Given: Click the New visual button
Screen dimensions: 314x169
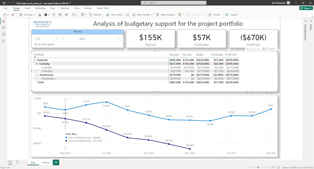Looking at the screenshot, I should [114, 14].
